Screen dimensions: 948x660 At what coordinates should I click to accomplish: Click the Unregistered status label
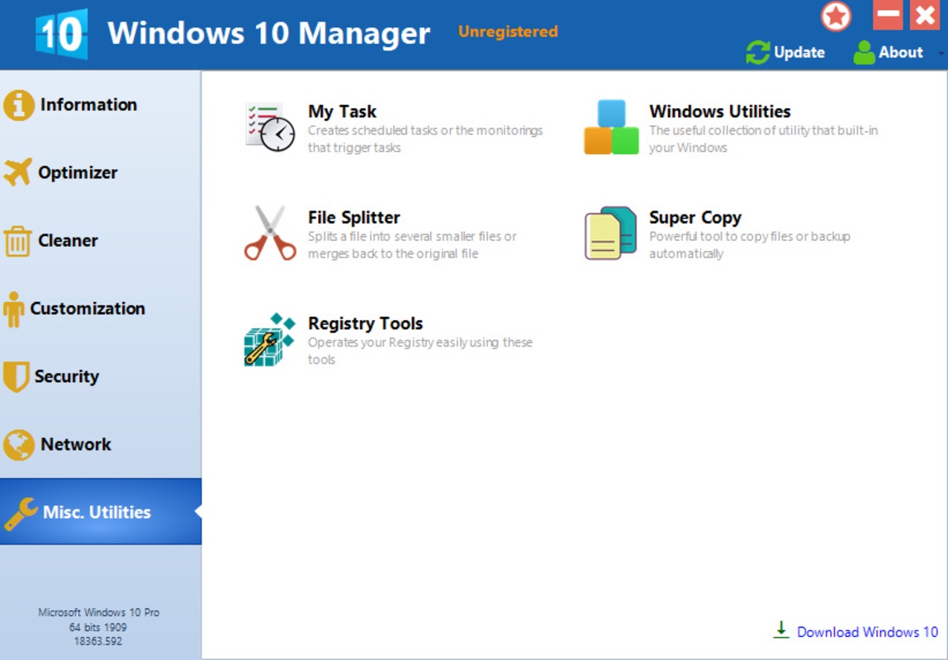[508, 32]
